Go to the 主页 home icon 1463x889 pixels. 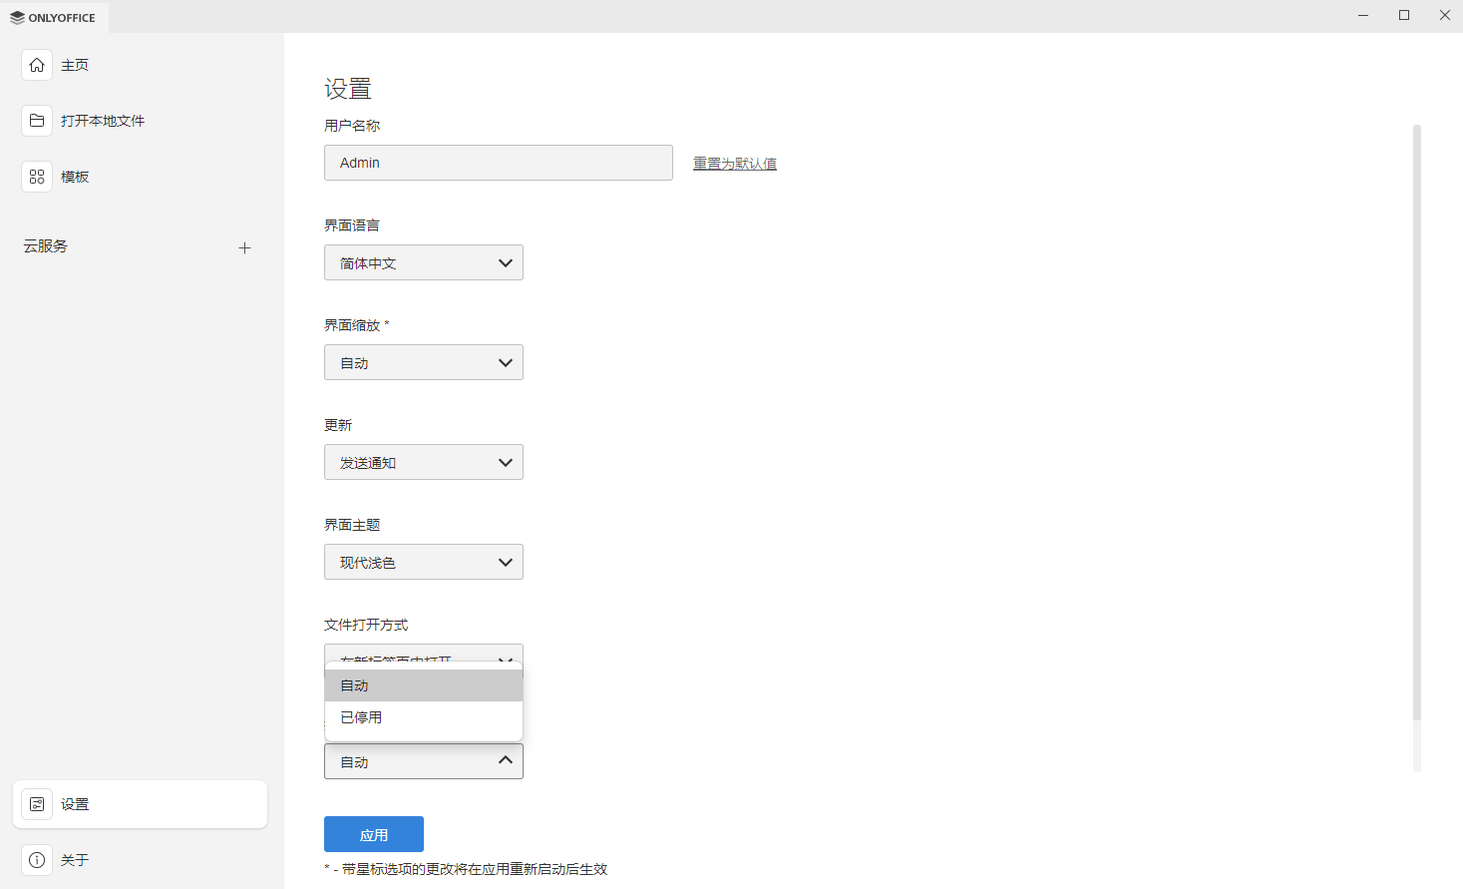pyautogui.click(x=37, y=65)
